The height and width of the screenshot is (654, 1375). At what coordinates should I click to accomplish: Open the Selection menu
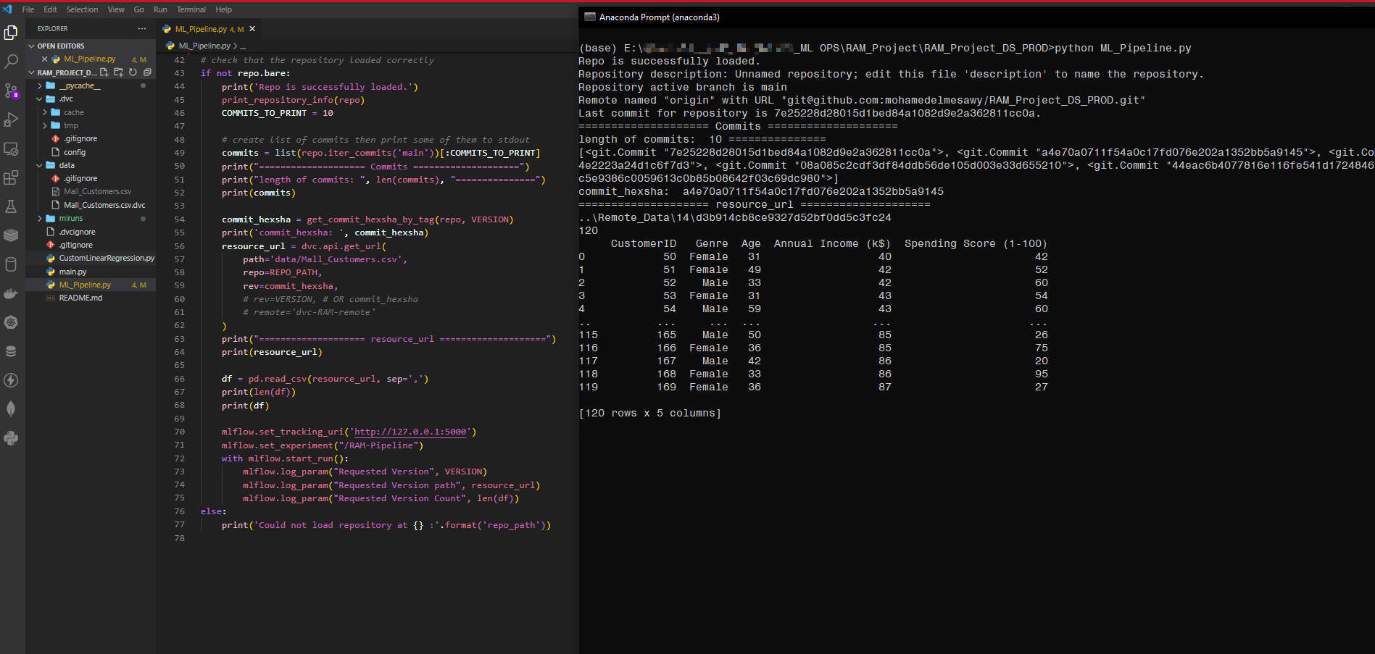(x=82, y=9)
